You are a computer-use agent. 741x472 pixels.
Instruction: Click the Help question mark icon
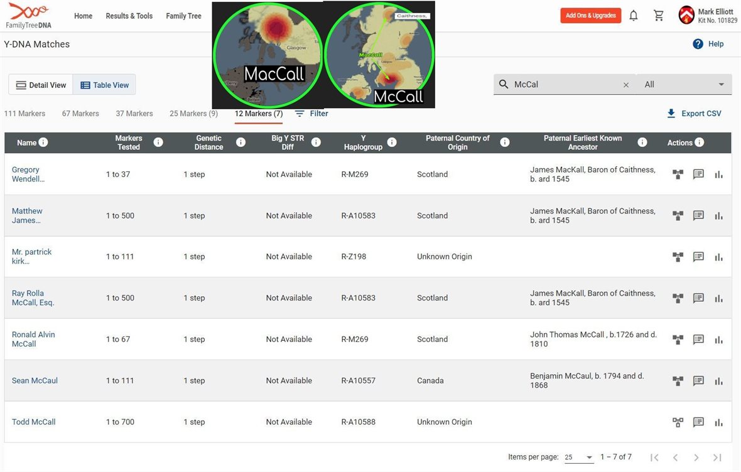[x=698, y=44]
